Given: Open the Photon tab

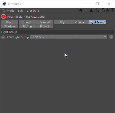Looking at the screenshot, I should coord(27,26).
